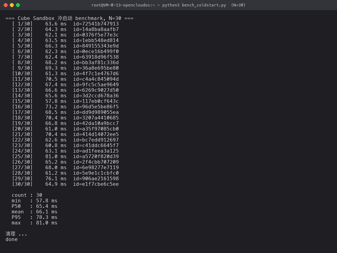Click the max 81.0 ms summary value
The height and width of the screenshot is (253, 337).
pos(47,223)
